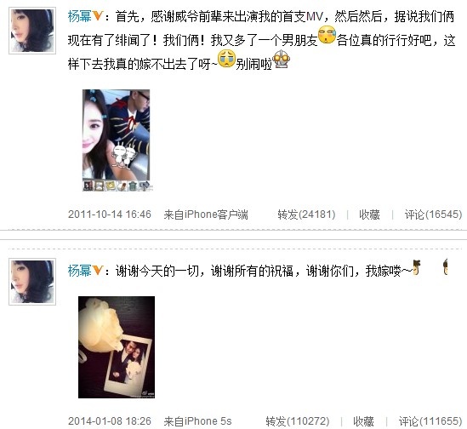Open the profile avatar of the first post
The image size is (467, 429).
coord(32,31)
